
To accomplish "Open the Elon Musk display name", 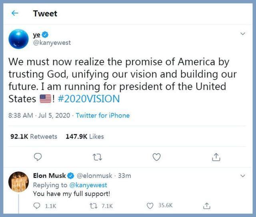I will coord(49,175).
